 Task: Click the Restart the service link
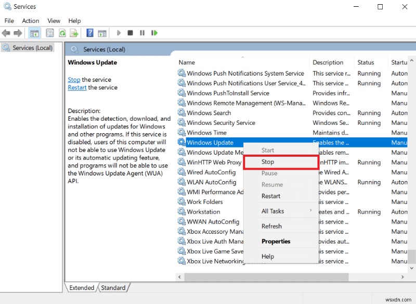point(76,87)
